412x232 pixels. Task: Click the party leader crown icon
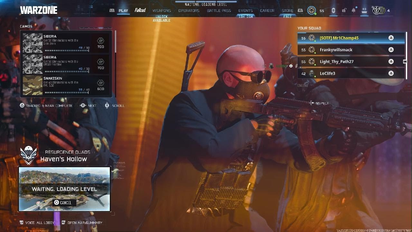click(x=405, y=61)
